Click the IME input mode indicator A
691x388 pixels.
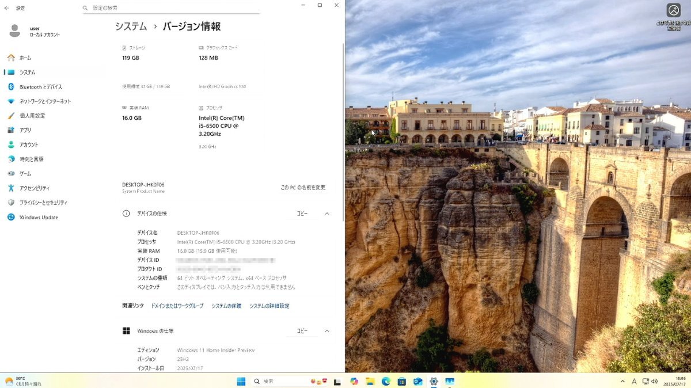pos(634,381)
